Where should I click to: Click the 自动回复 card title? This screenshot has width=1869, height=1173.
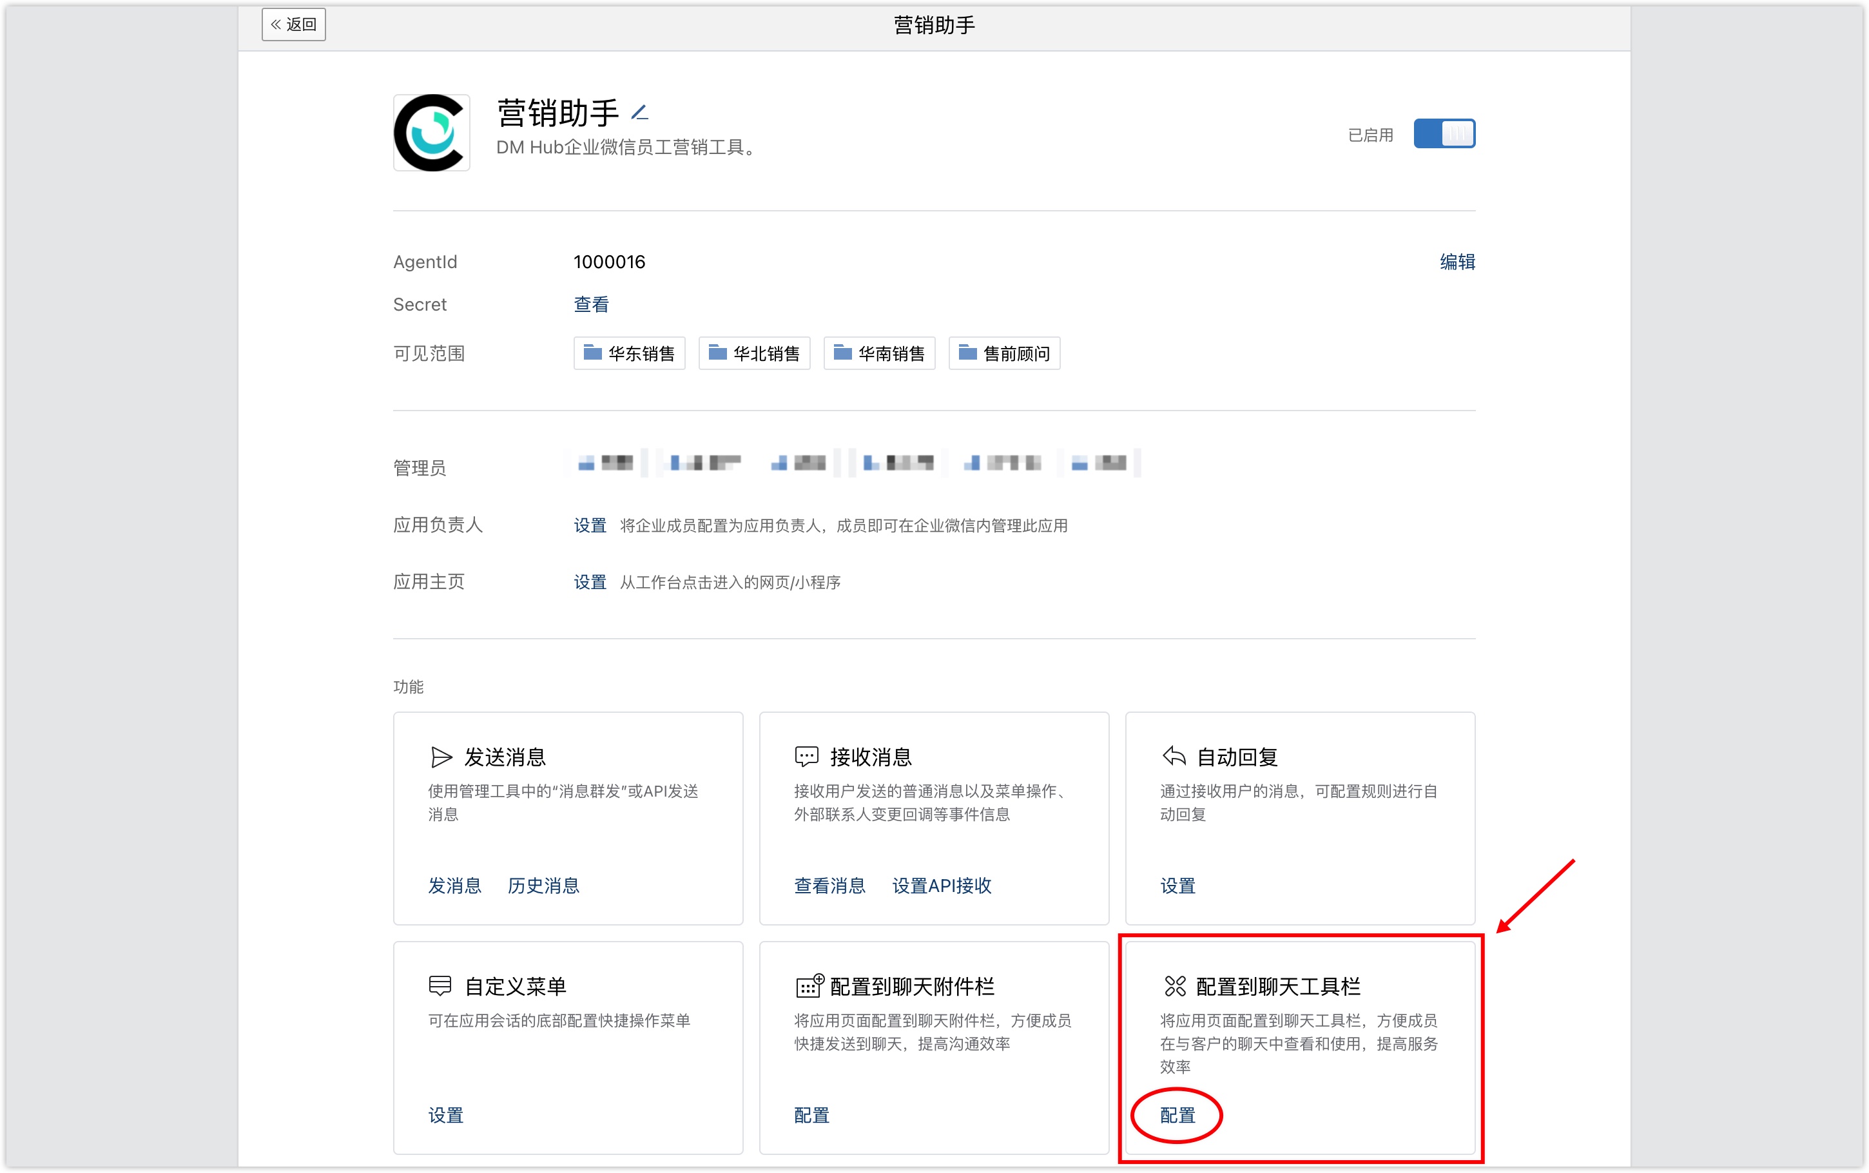1237,757
